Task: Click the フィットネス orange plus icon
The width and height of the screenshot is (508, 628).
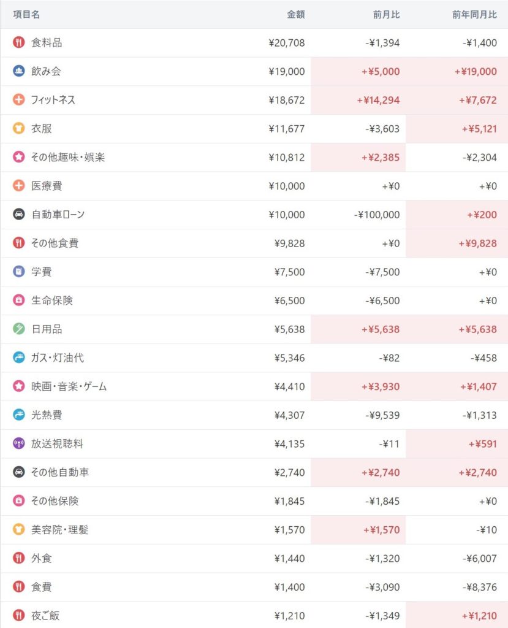Action: [x=19, y=100]
